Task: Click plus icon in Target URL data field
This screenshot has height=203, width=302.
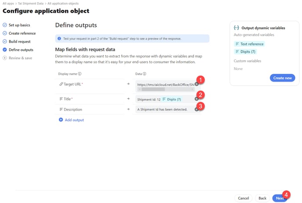Action: point(197,84)
